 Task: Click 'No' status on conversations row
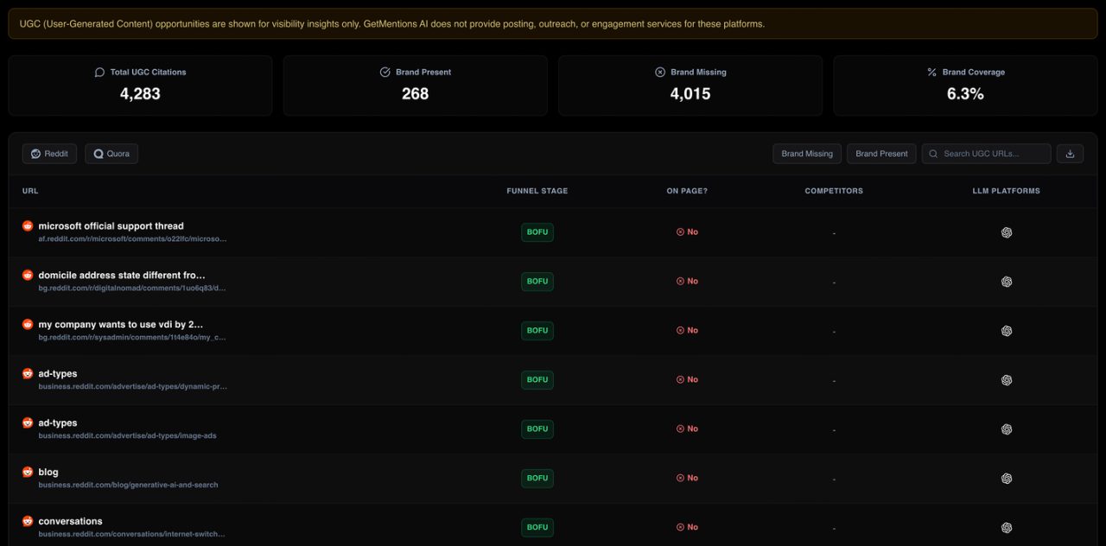click(687, 528)
